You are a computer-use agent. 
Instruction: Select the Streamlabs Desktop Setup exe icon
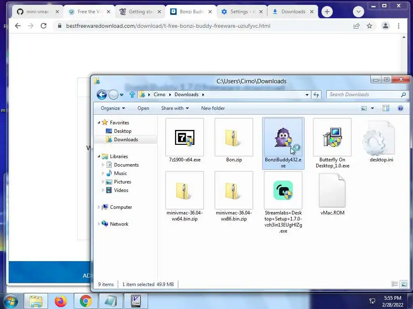(283, 190)
